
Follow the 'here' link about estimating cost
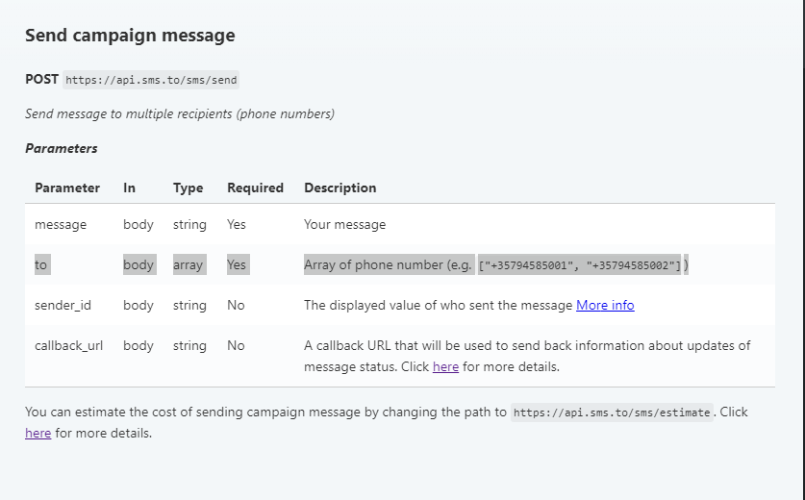38,433
